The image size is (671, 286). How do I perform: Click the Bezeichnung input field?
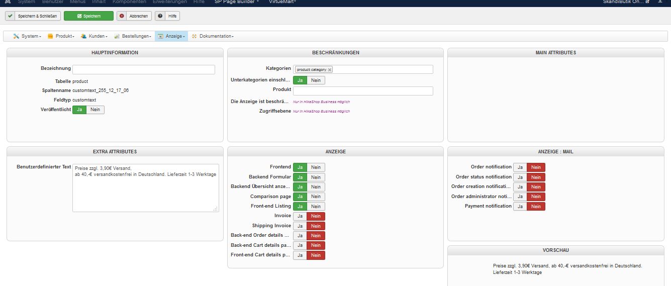tap(144, 69)
